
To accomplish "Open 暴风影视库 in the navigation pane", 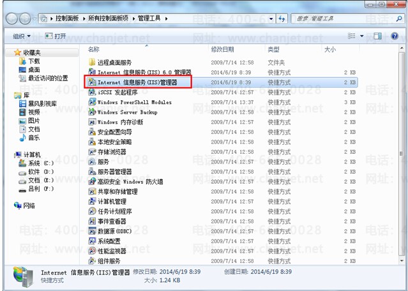I will click(x=42, y=104).
